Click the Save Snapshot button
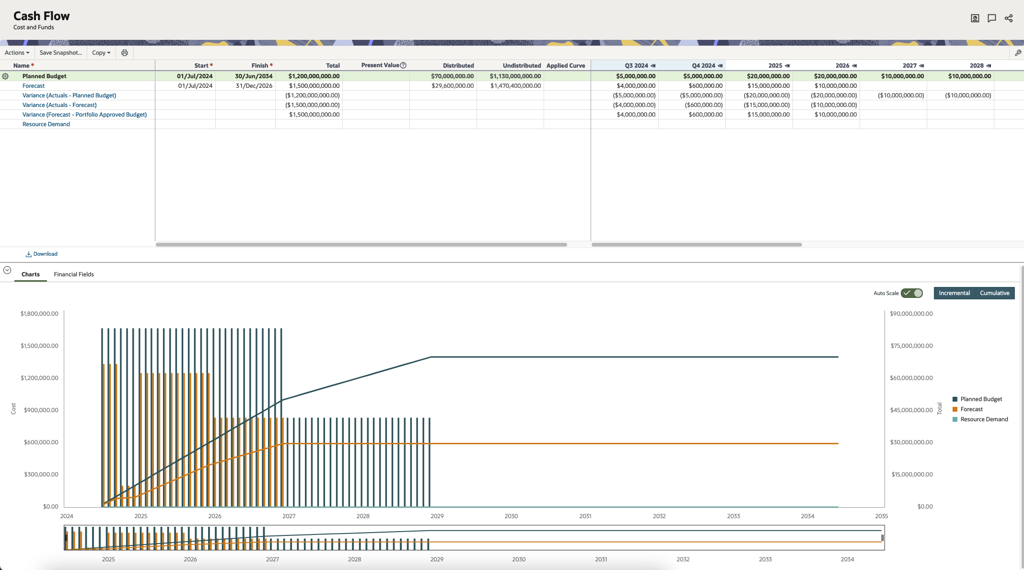The width and height of the screenshot is (1024, 570). pos(60,53)
